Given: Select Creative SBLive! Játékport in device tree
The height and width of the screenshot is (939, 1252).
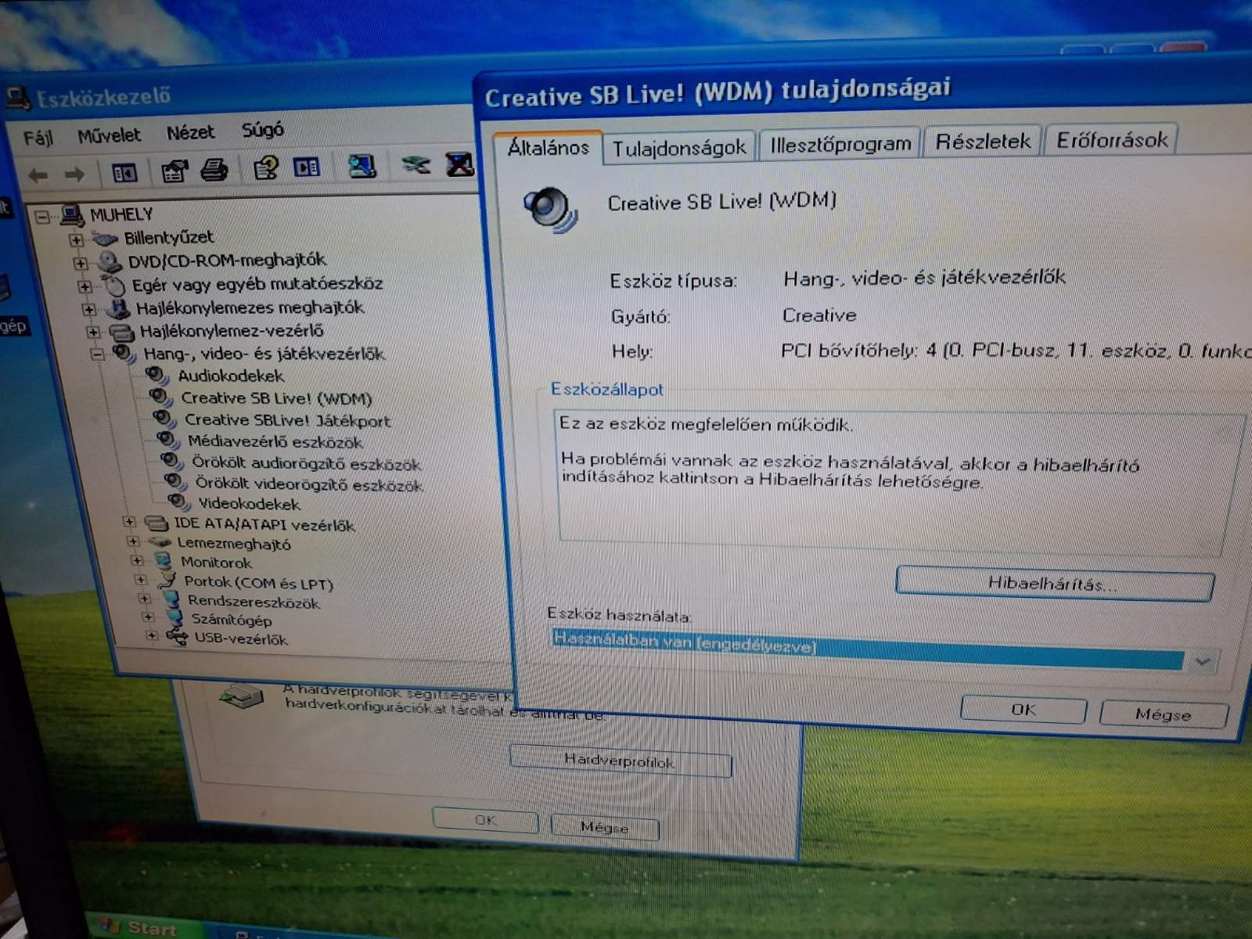Looking at the screenshot, I should 287,420.
